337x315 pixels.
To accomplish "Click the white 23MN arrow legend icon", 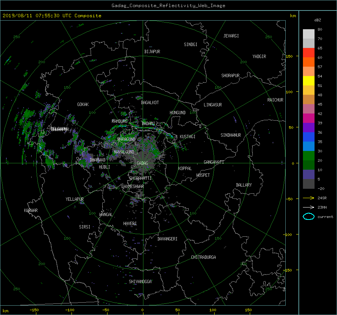I will pos(309,208).
